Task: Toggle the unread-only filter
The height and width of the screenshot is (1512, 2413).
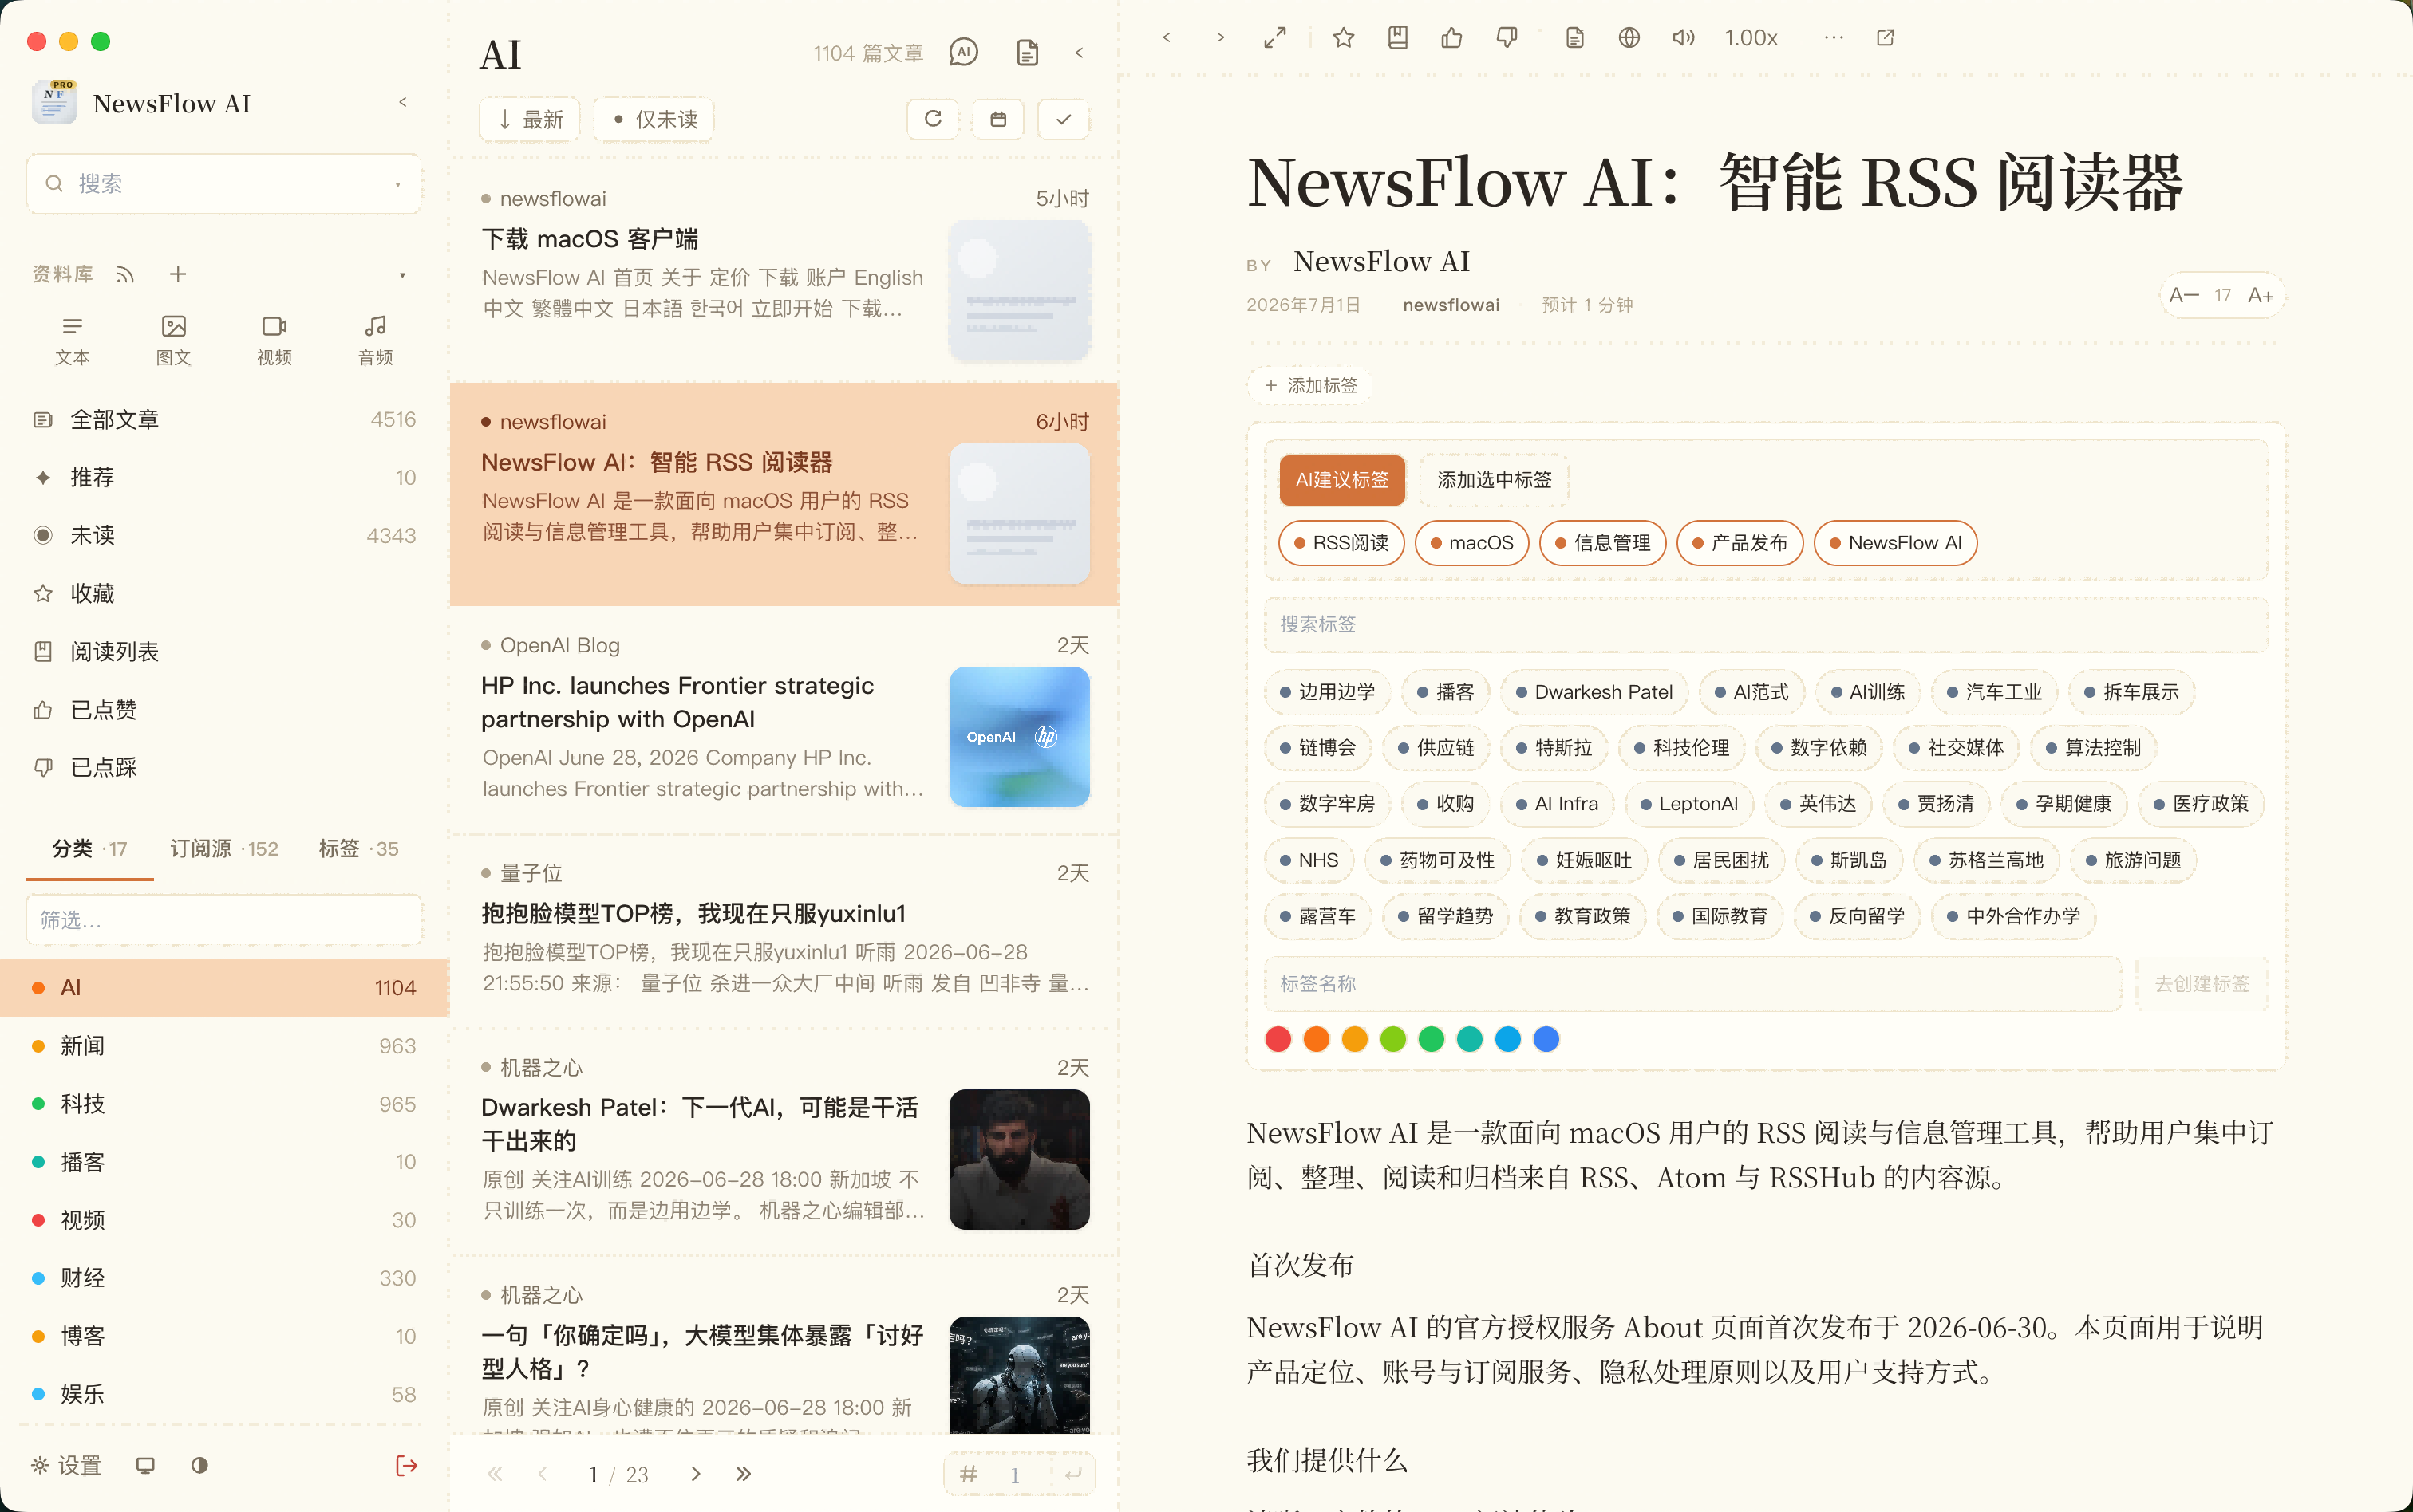Action: click(x=654, y=119)
